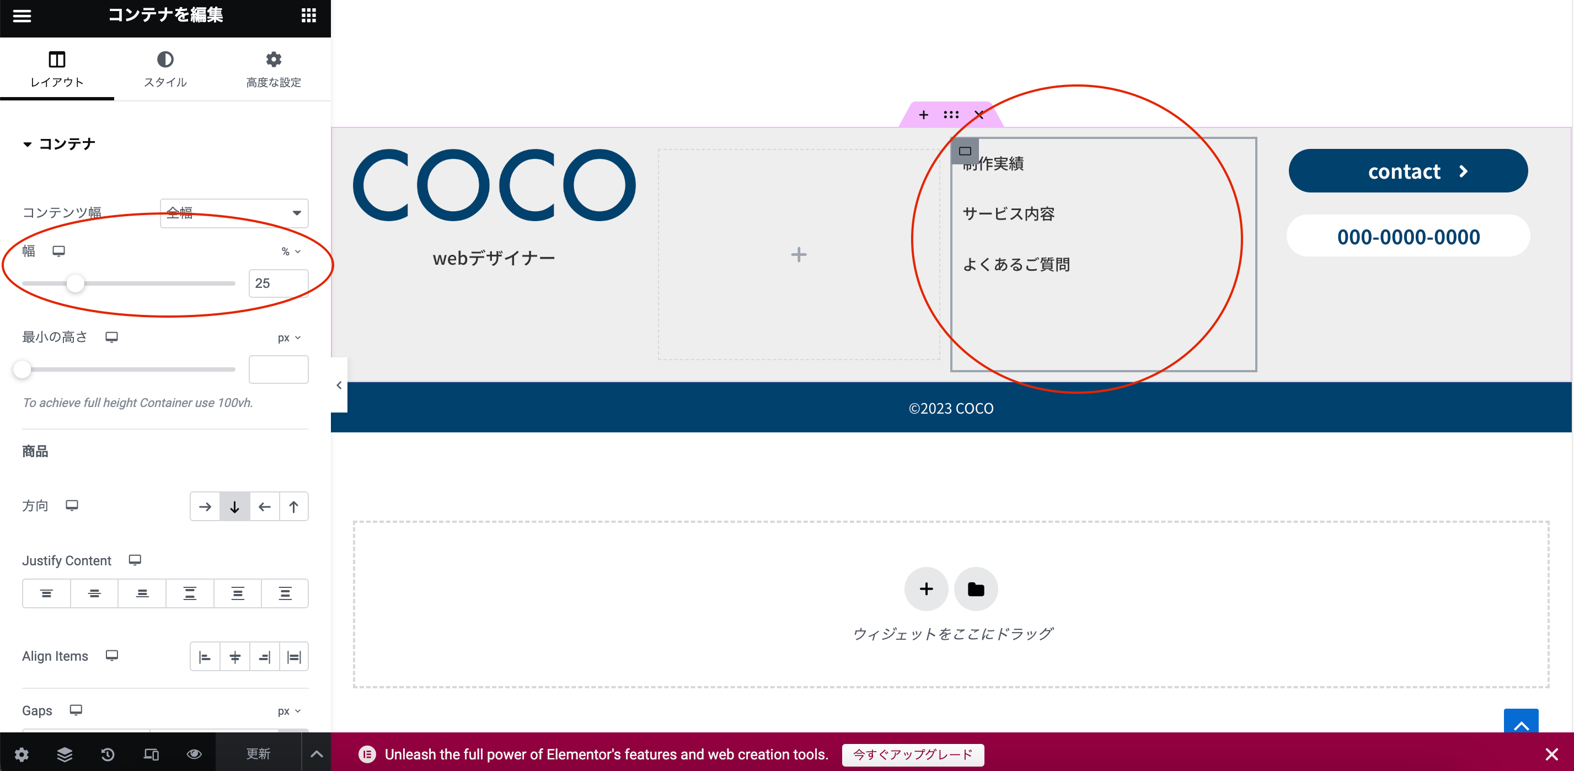Switch to the スタイル tab
The width and height of the screenshot is (1574, 771).
tap(165, 69)
